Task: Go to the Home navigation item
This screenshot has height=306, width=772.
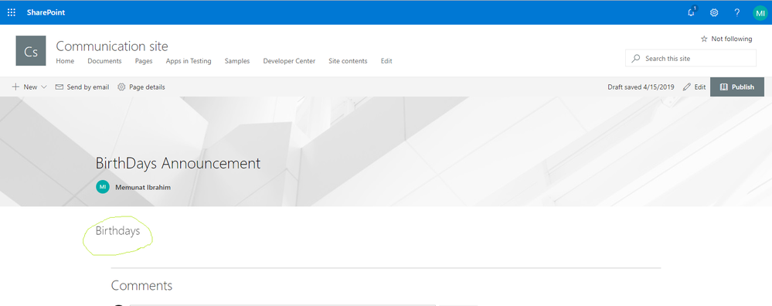Action: click(65, 61)
